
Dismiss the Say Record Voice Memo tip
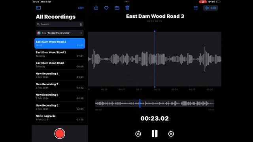[81, 33]
